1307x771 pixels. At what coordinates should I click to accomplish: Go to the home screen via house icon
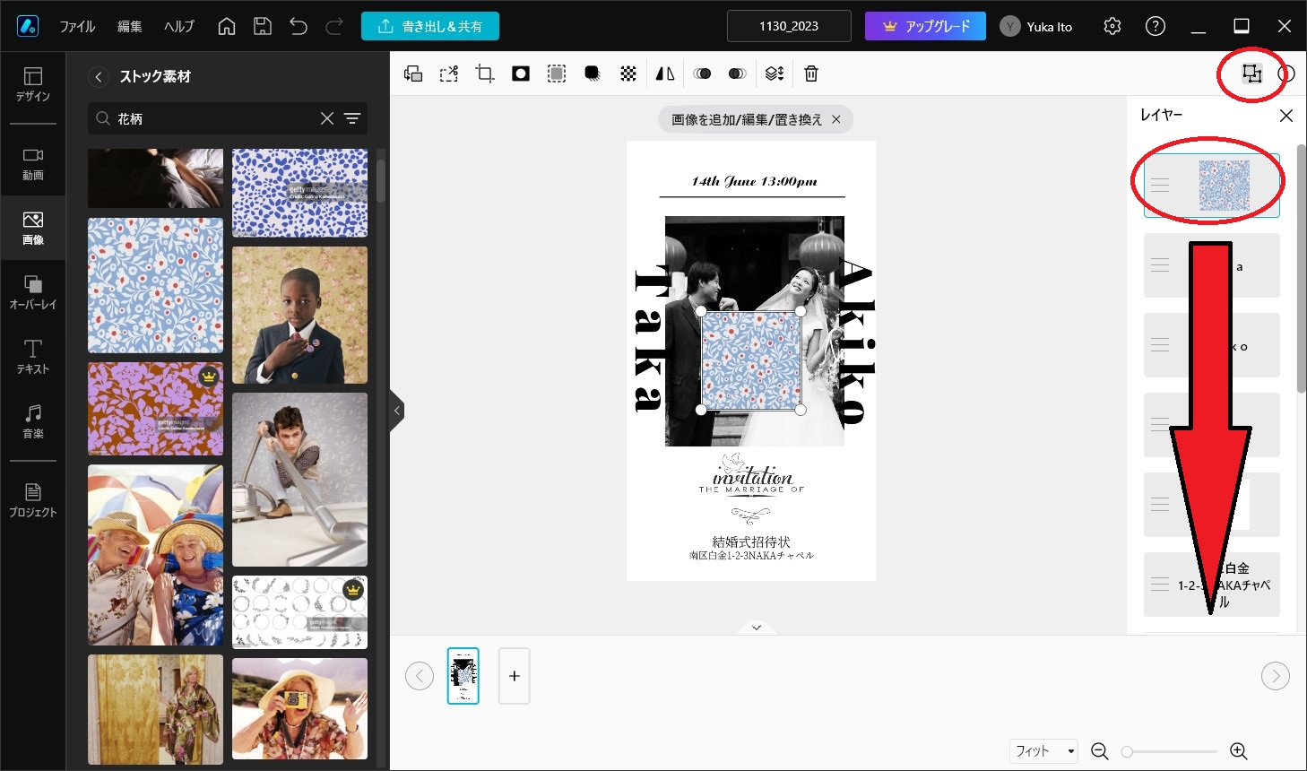tap(227, 27)
